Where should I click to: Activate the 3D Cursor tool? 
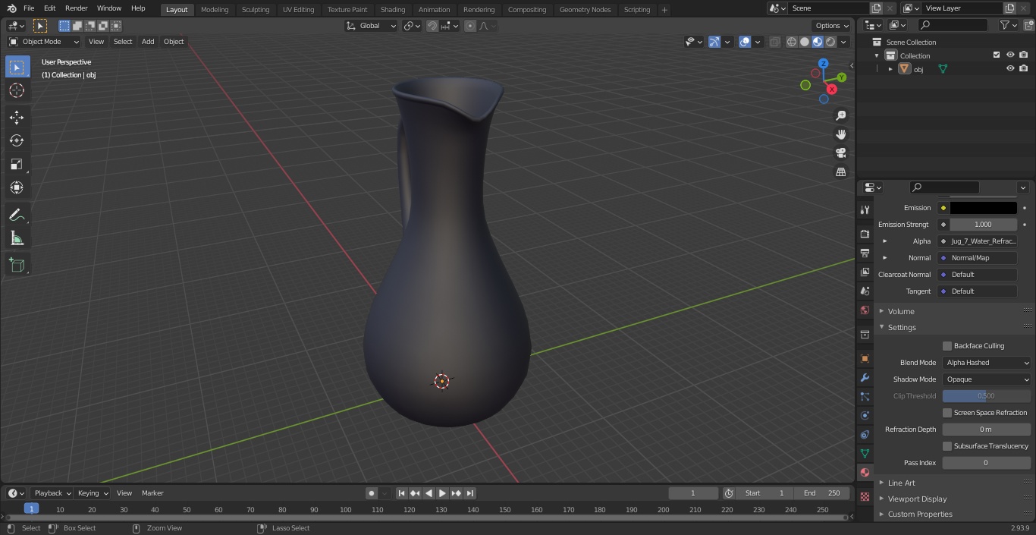point(17,90)
